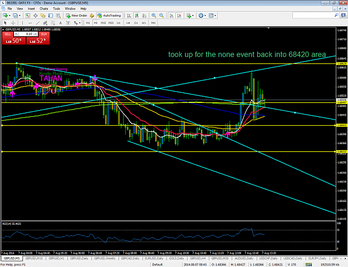The height and width of the screenshot is (267, 348).
Task: Click the New Chart icon
Action: coord(4,16)
